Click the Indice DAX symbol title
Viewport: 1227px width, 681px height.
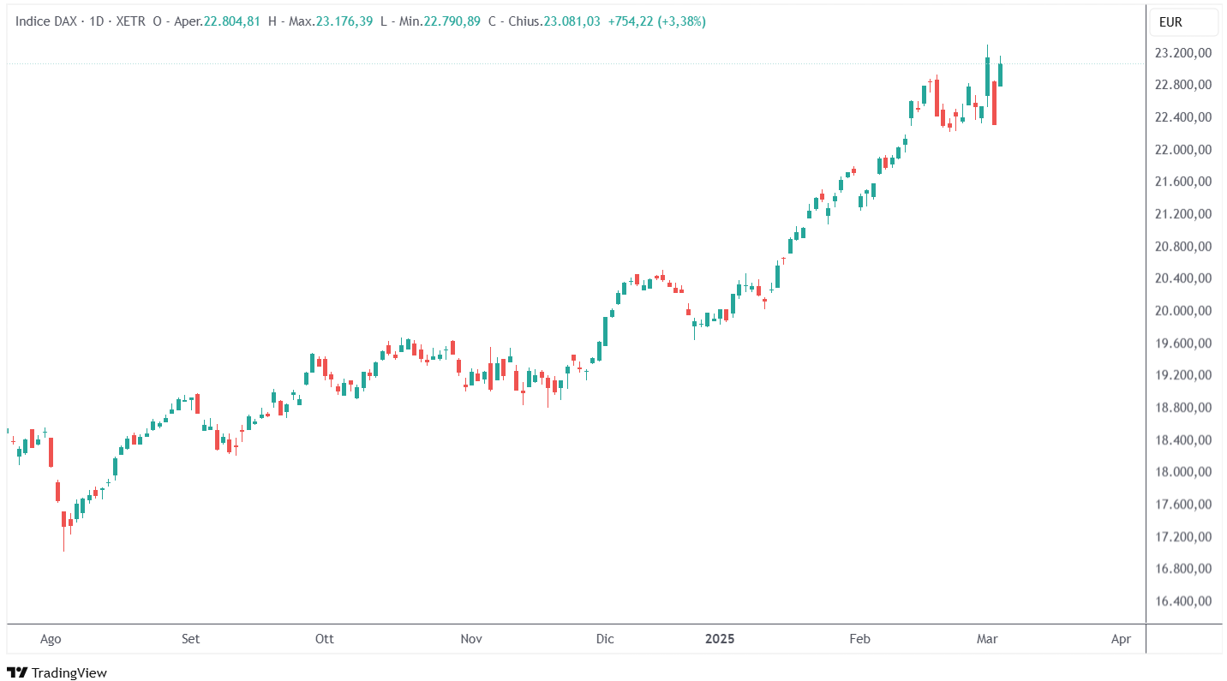coord(46,21)
